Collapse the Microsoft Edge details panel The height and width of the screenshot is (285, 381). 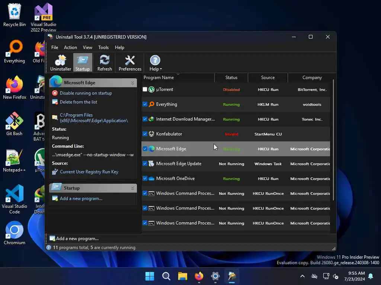[x=132, y=83]
